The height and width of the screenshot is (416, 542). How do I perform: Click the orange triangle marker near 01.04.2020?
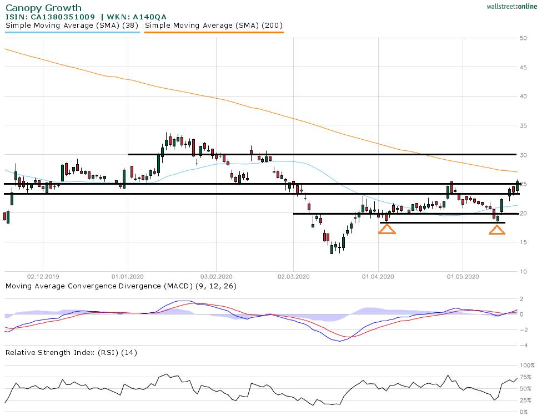387,229
